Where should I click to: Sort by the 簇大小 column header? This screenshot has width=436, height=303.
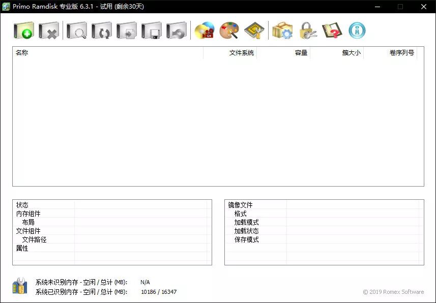pos(337,53)
